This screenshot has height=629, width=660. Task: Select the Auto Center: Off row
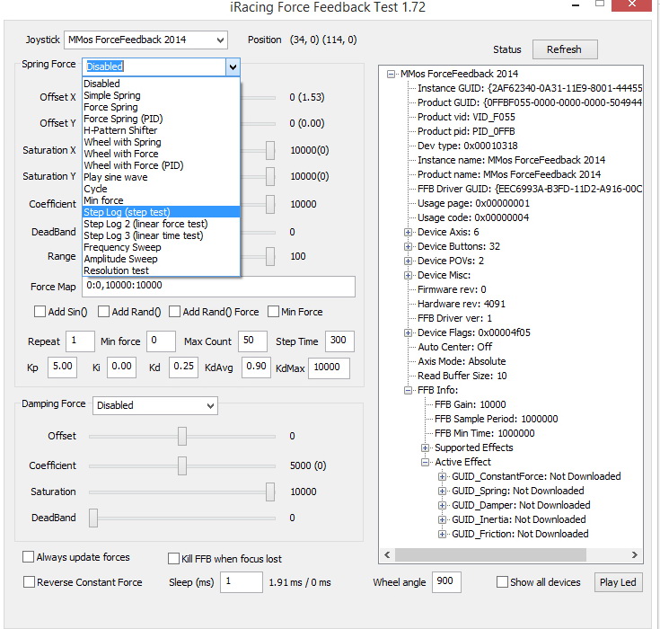[455, 347]
